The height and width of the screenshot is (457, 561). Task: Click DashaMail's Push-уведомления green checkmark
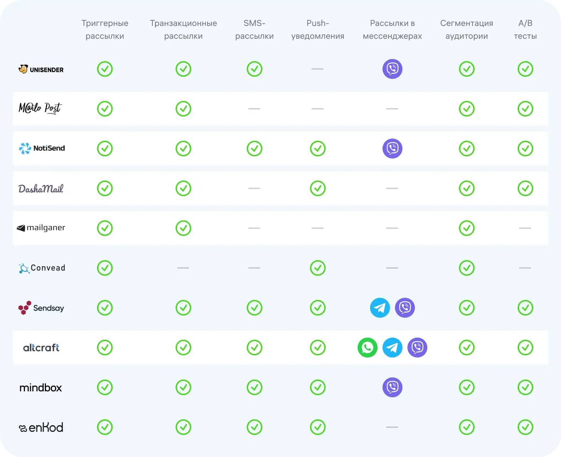pos(317,188)
